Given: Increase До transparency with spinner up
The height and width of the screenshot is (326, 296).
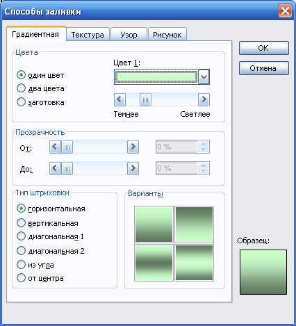Looking at the screenshot, I should tap(204, 165).
